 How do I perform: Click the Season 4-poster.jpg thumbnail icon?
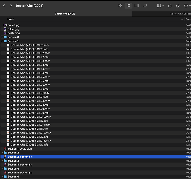[5, 173]
